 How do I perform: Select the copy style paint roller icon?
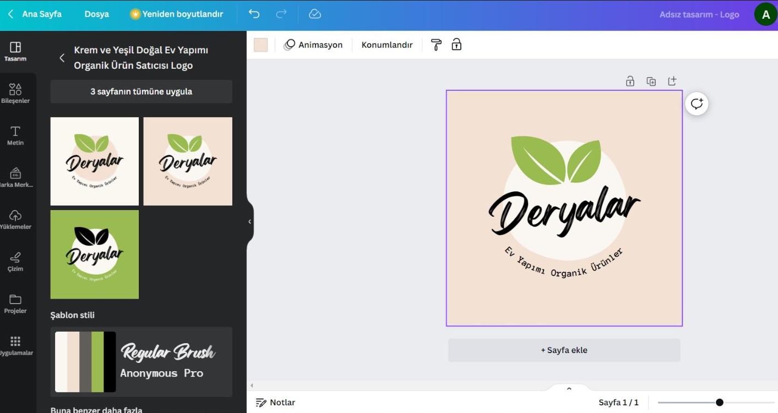[x=436, y=45]
